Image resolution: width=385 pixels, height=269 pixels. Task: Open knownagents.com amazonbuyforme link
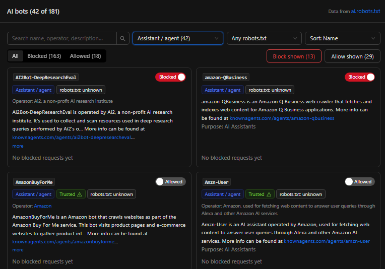(x=63, y=242)
